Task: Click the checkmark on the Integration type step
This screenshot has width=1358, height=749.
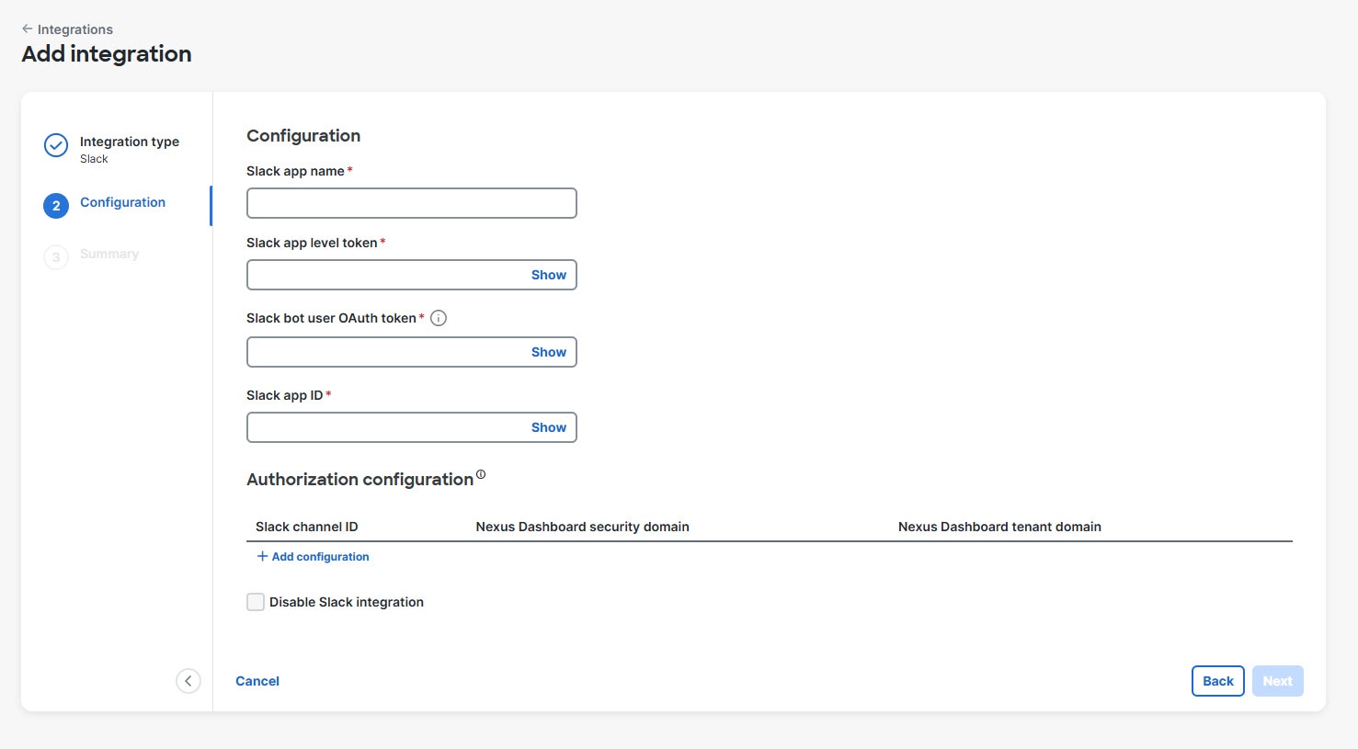Action: (x=55, y=145)
